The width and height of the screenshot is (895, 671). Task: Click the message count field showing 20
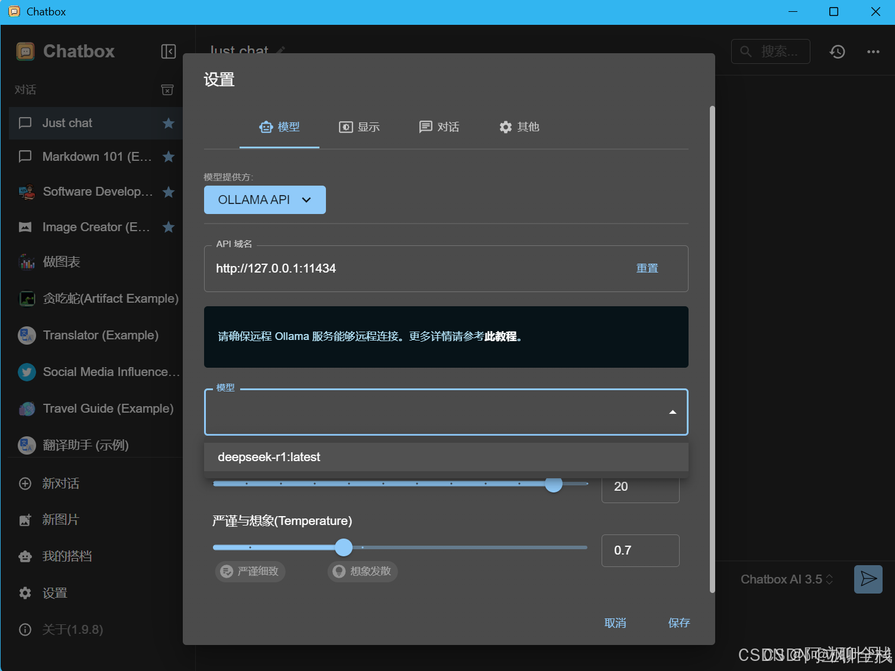click(641, 487)
